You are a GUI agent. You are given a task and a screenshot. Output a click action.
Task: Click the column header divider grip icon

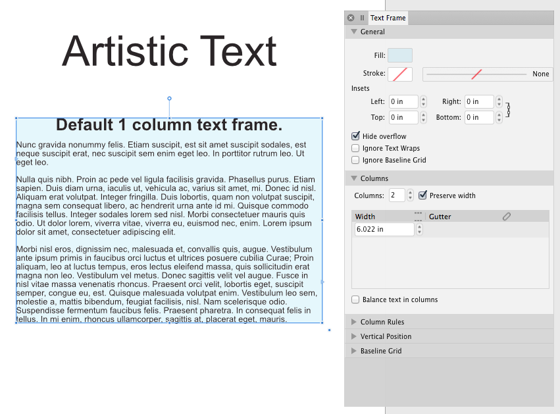(419, 217)
